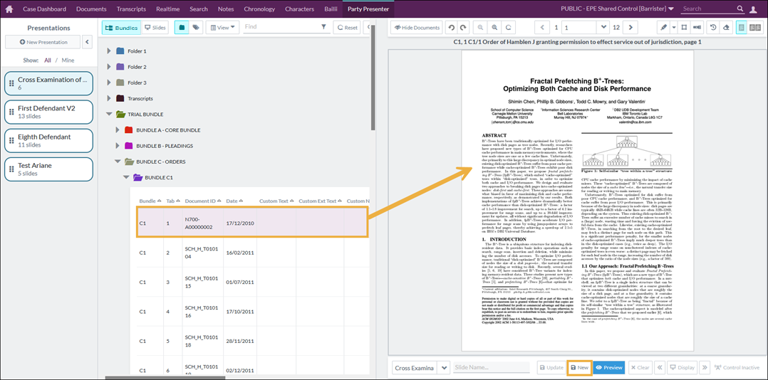This screenshot has width=768, height=380.
Task: Hide Documents toggle button
Action: 416,27
